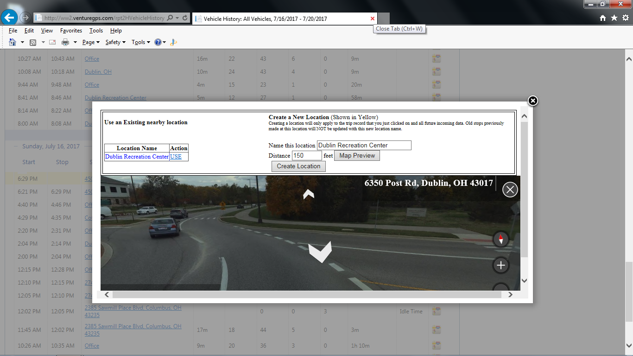
Task: Expand the Page dropdown menu
Action: [91, 42]
